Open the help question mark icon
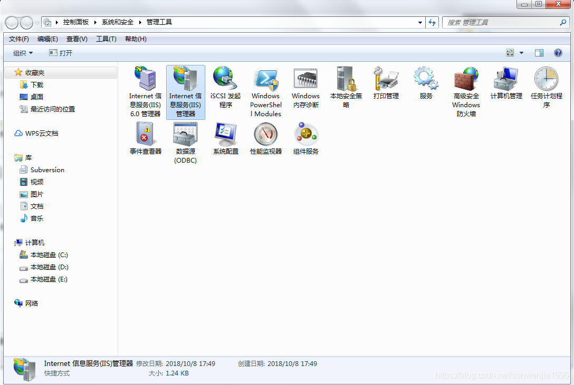Screen dimensions: 574x385 coord(558,53)
